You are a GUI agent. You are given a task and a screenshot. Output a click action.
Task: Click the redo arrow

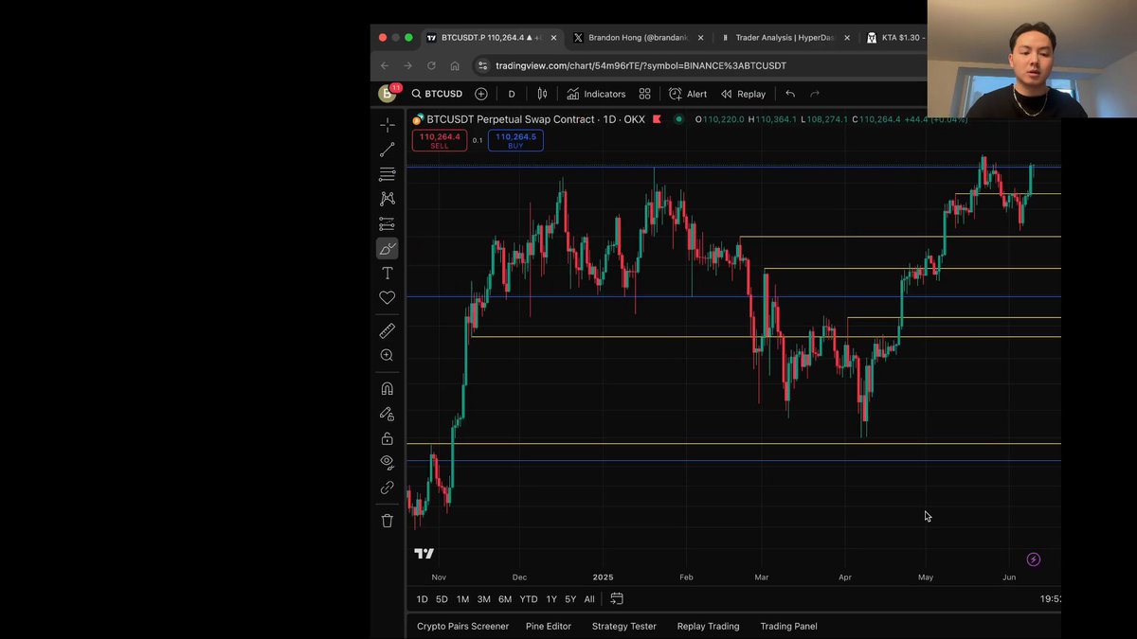pyautogui.click(x=815, y=94)
